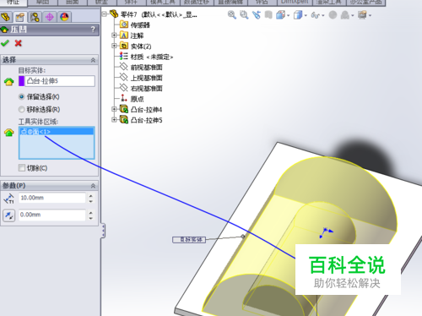Open the ConfigurationManager tab
The image size is (422, 316).
[35, 17]
